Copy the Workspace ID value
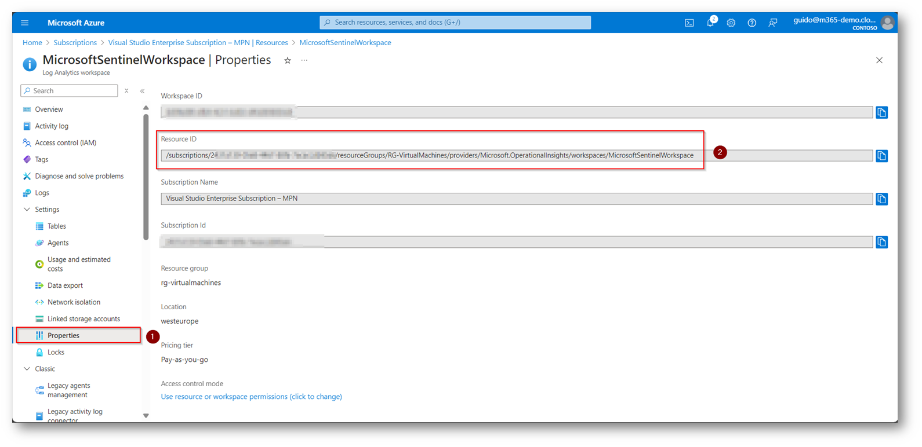 tap(882, 112)
